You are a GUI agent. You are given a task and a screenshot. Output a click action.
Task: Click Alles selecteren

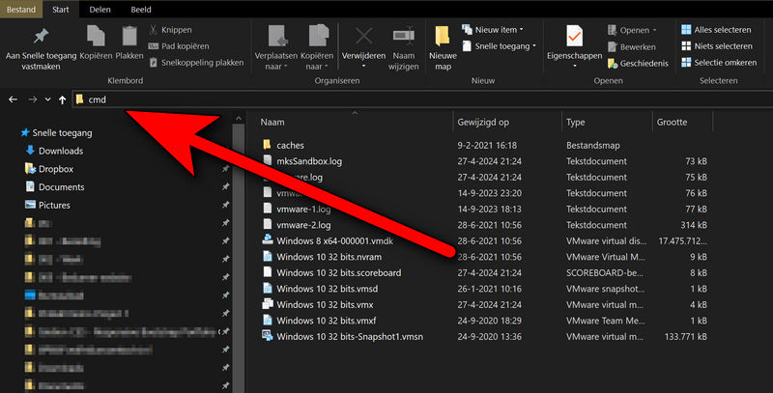(716, 30)
